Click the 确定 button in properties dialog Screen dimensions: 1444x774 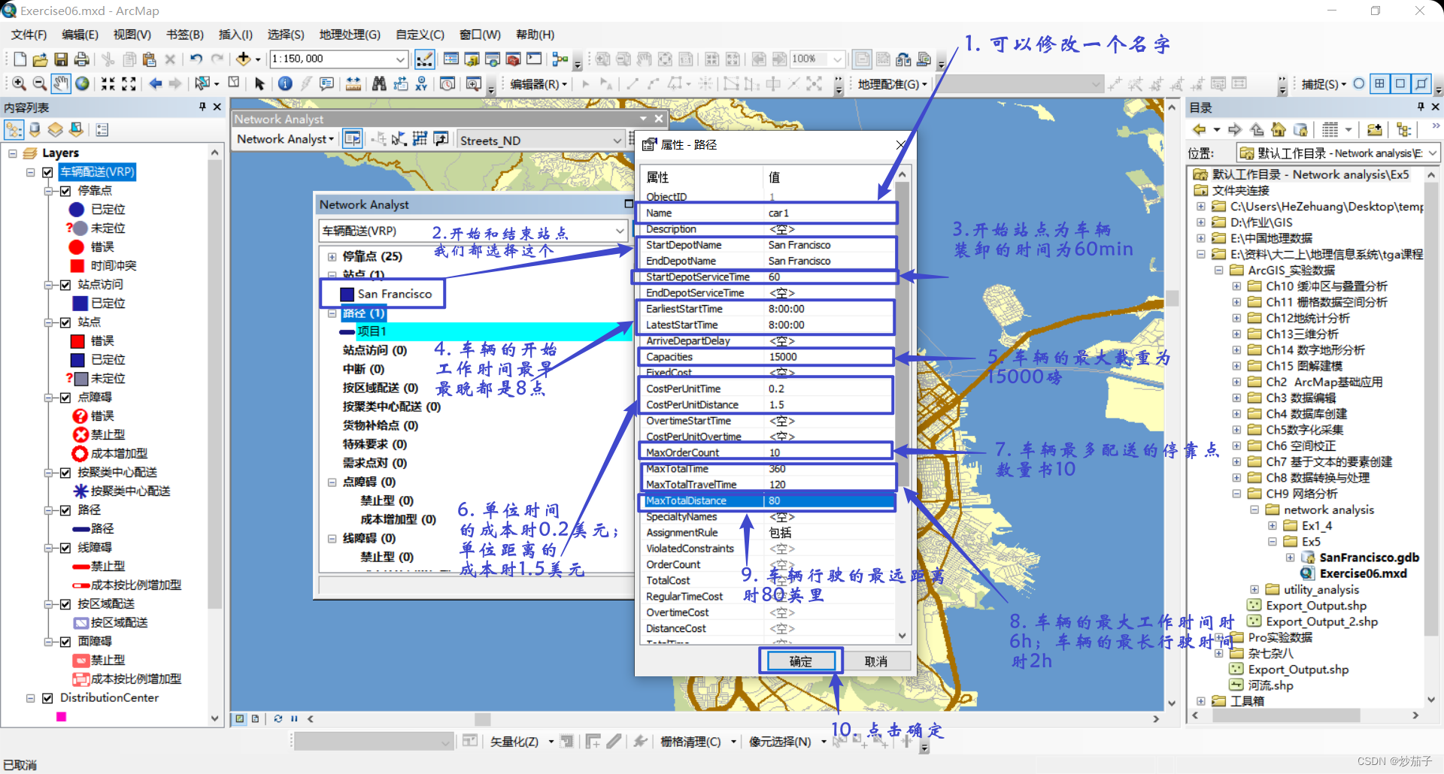point(799,661)
